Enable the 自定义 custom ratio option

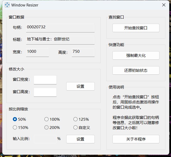click(75, 127)
